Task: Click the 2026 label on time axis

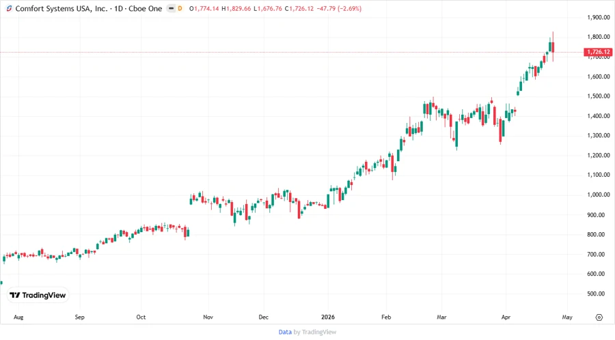Action: [328, 317]
